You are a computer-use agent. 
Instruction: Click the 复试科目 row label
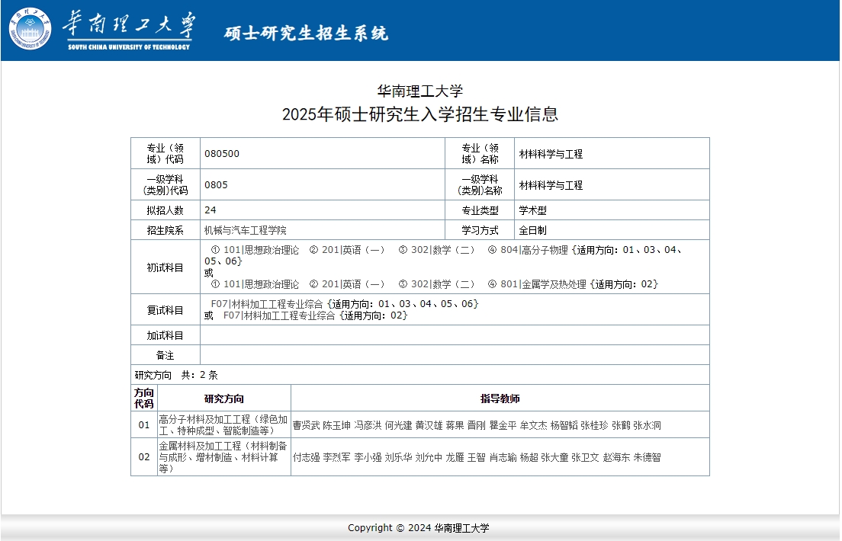165,310
